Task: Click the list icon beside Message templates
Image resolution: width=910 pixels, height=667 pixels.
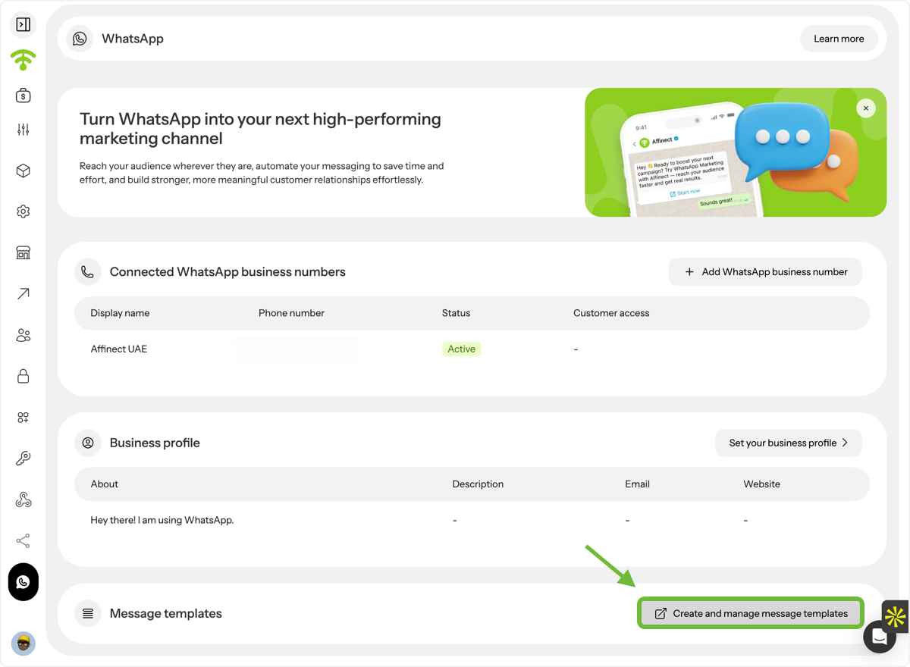Action: point(88,613)
